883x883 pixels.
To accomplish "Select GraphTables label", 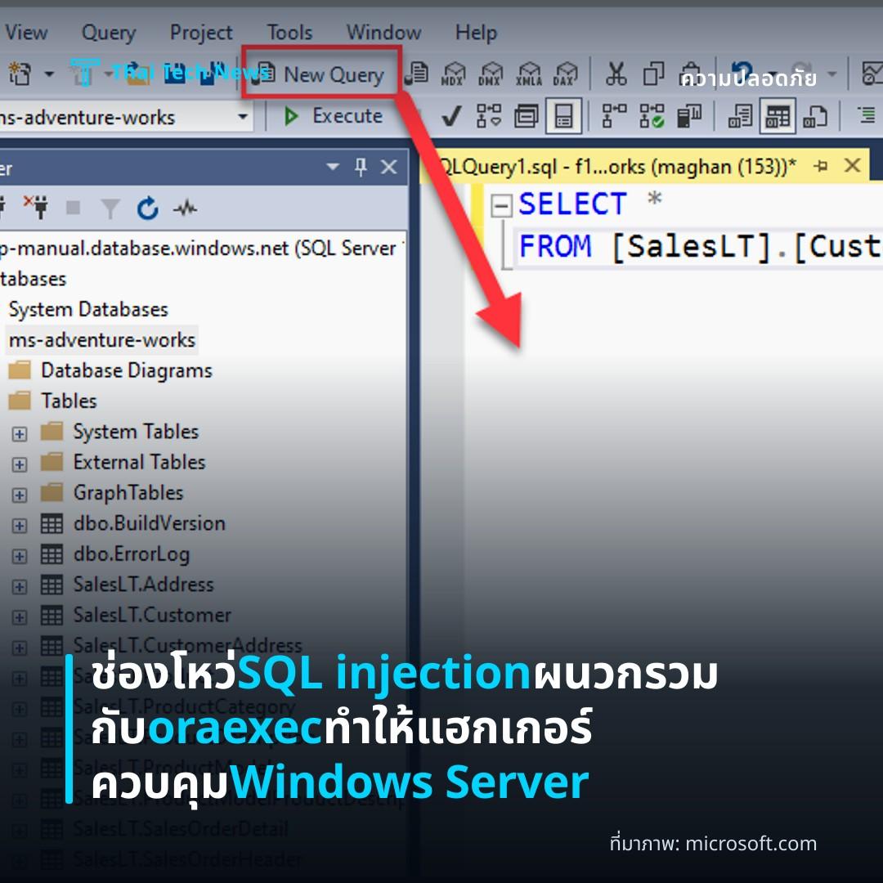I will pyautogui.click(x=128, y=493).
